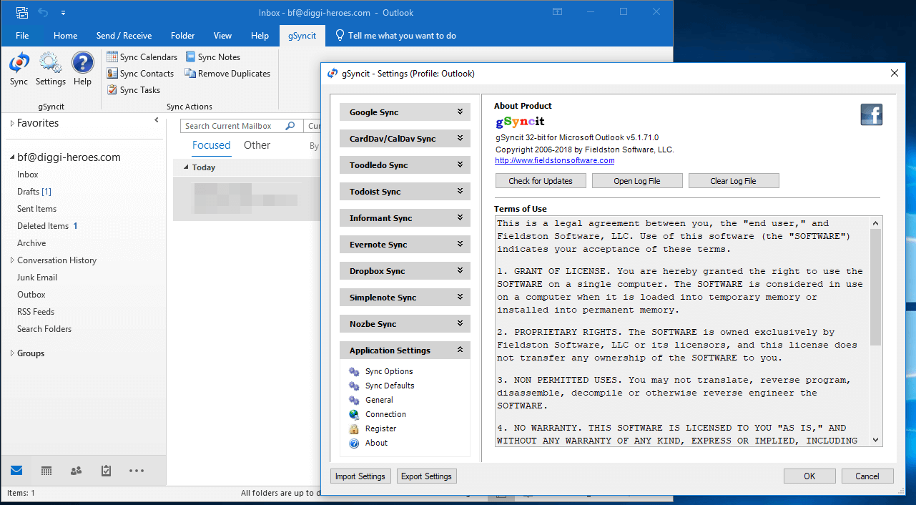Click the Search Current Mailbox field
This screenshot has height=505, width=916.
tap(233, 126)
